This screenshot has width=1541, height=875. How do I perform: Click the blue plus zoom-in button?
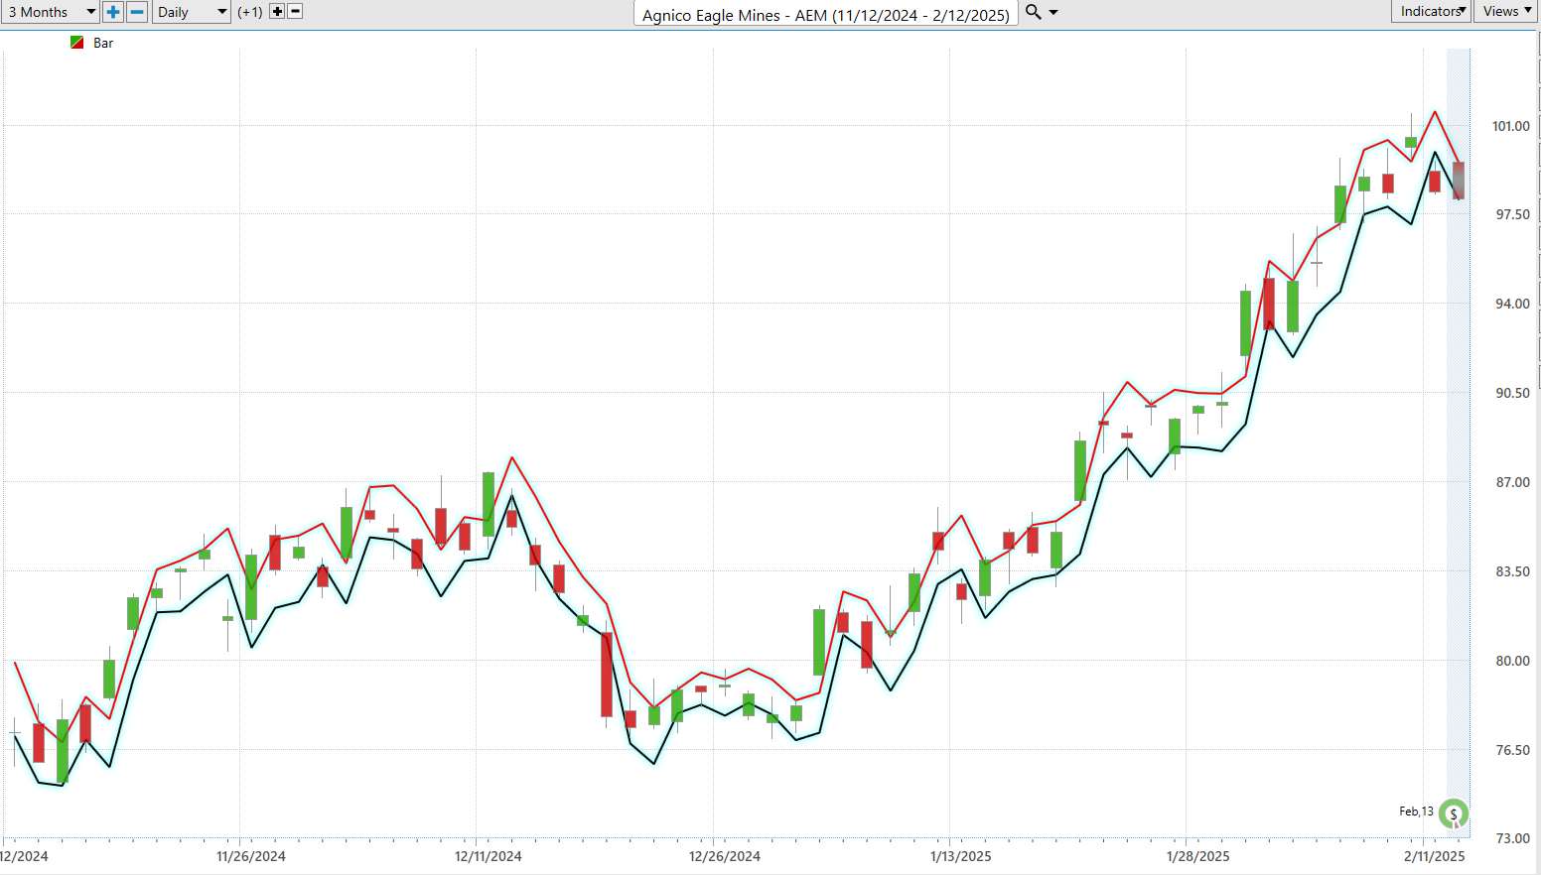[x=113, y=12]
